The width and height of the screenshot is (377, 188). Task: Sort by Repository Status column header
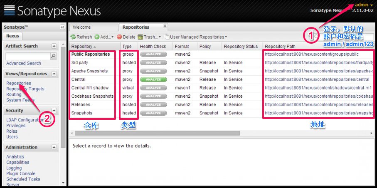[x=242, y=47]
